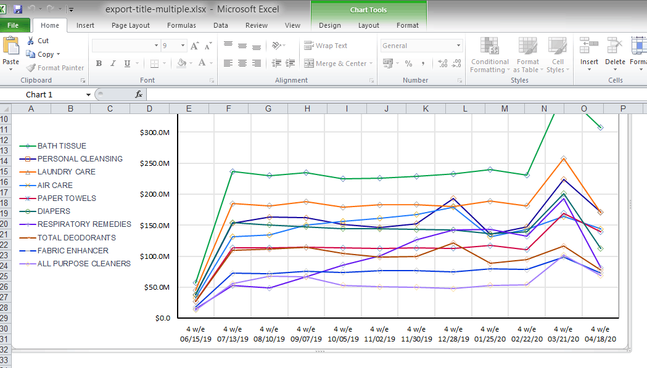
Task: Switch to the Page Layout tab
Action: (x=130, y=25)
